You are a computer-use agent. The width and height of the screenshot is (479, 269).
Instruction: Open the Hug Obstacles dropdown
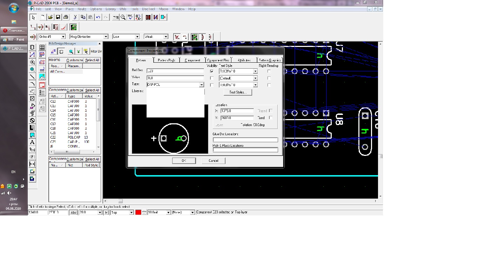(x=106, y=37)
